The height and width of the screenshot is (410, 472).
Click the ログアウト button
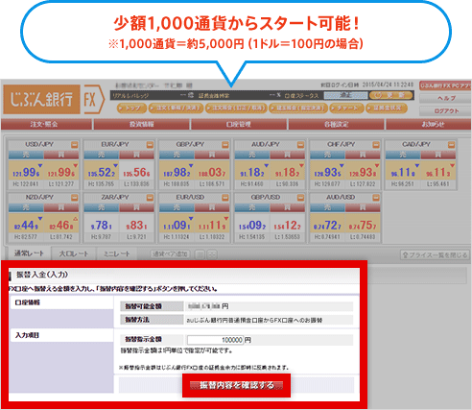pyautogui.click(x=445, y=111)
